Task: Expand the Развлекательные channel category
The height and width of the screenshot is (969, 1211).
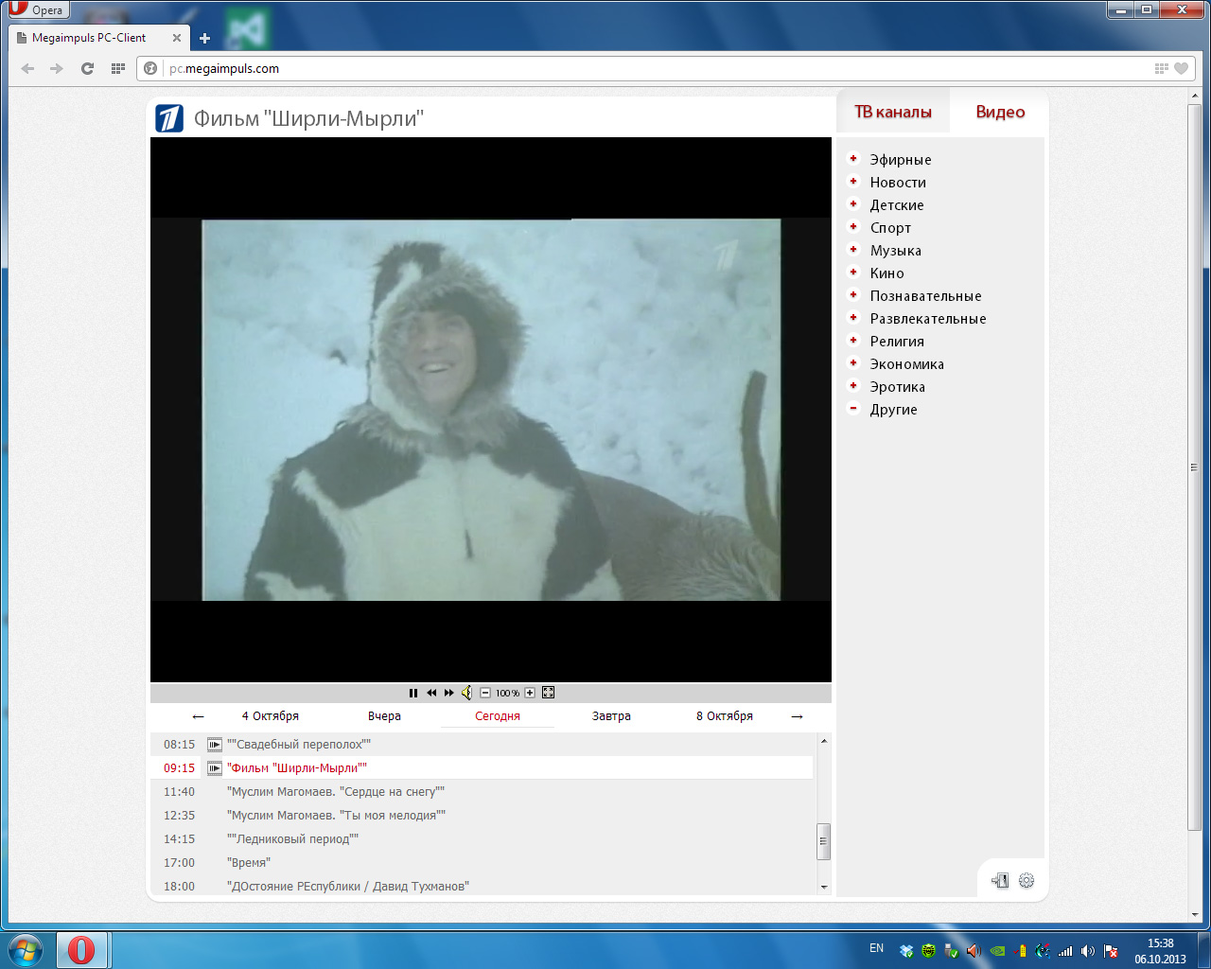Action: [x=853, y=318]
